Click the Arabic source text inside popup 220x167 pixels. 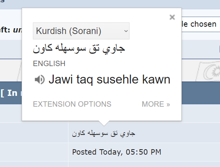click(x=79, y=49)
